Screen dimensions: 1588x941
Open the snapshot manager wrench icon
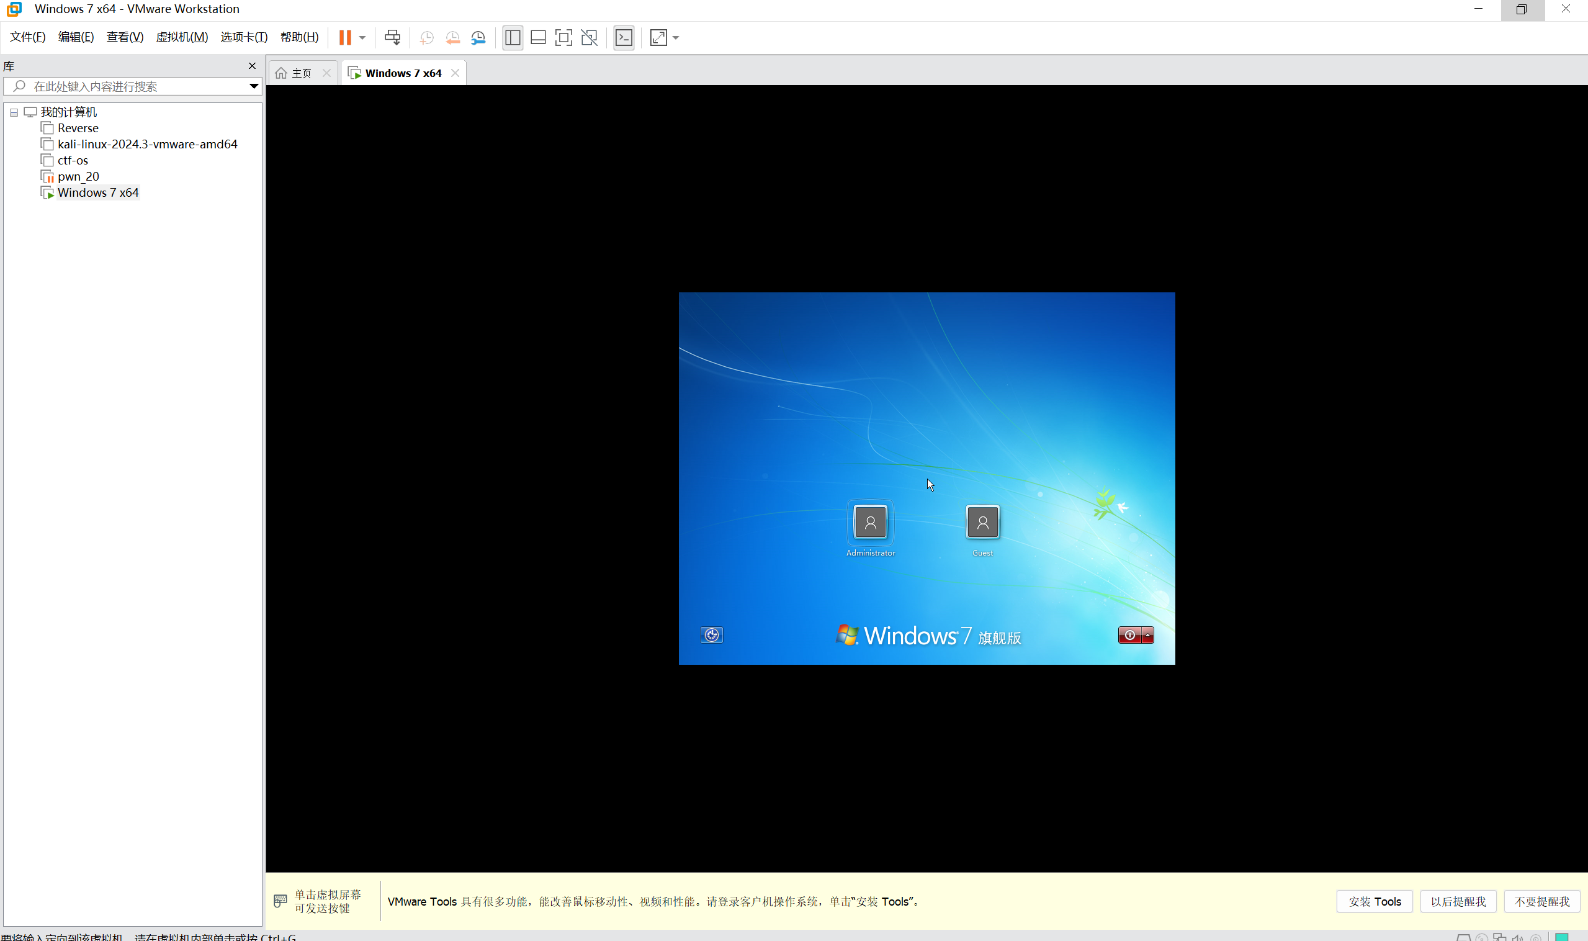478,37
